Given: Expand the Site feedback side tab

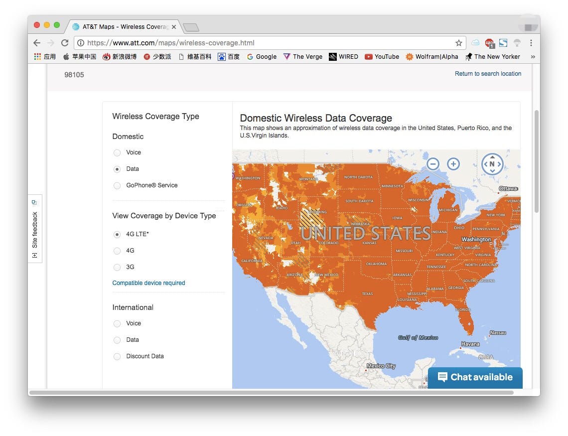Looking at the screenshot, I should coord(35,229).
